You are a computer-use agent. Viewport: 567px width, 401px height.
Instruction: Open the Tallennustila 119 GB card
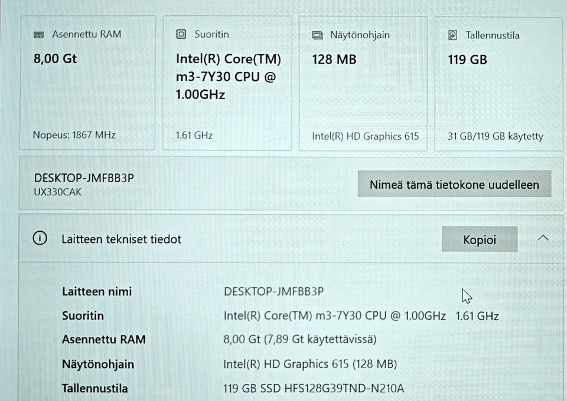[498, 84]
